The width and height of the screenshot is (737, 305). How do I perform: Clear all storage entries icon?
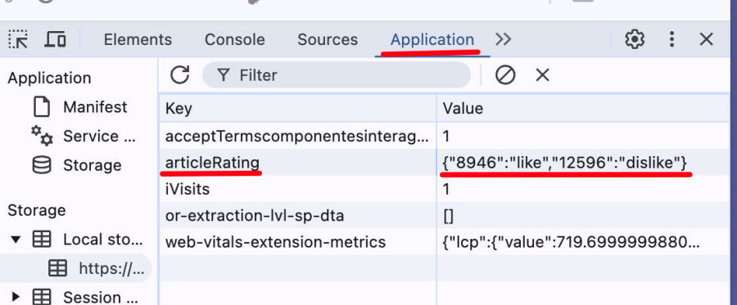[505, 75]
